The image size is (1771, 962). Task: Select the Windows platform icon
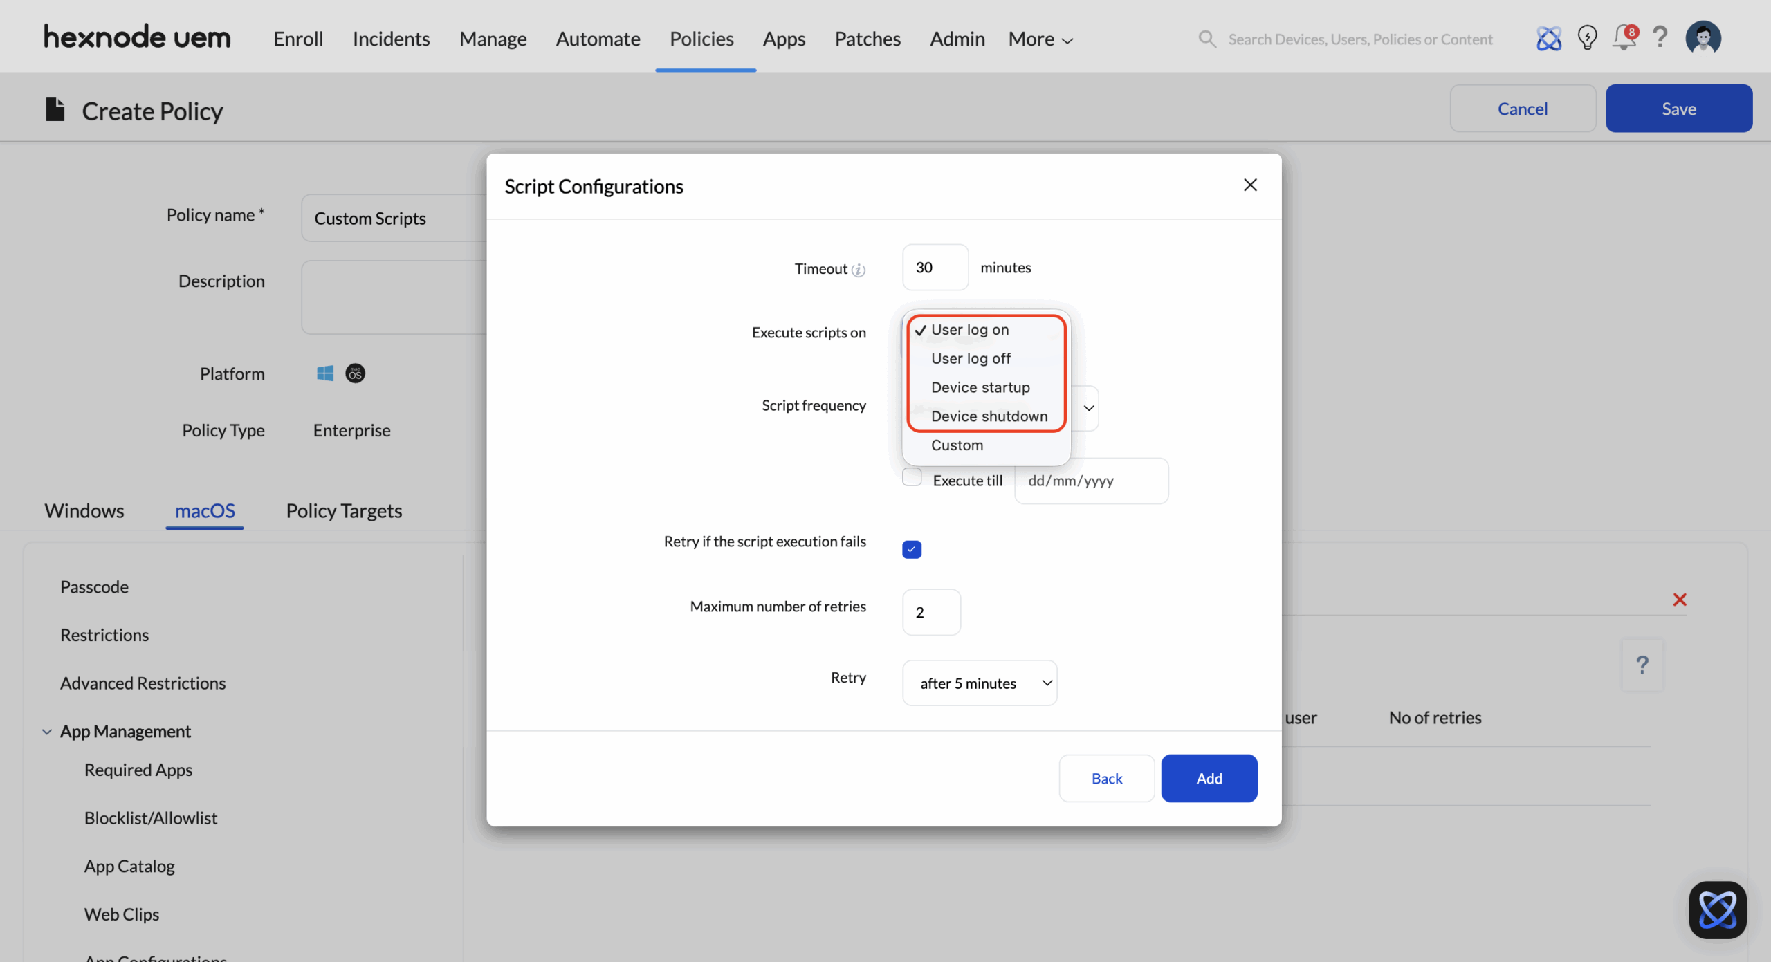click(324, 373)
